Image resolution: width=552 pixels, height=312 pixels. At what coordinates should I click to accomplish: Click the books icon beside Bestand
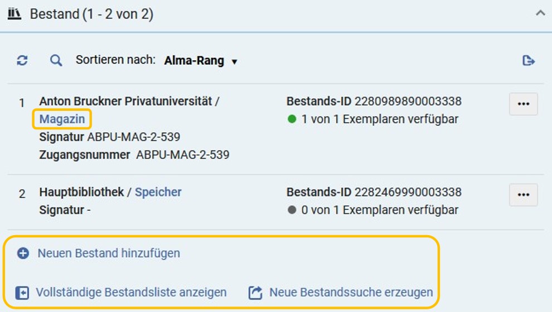click(x=14, y=14)
